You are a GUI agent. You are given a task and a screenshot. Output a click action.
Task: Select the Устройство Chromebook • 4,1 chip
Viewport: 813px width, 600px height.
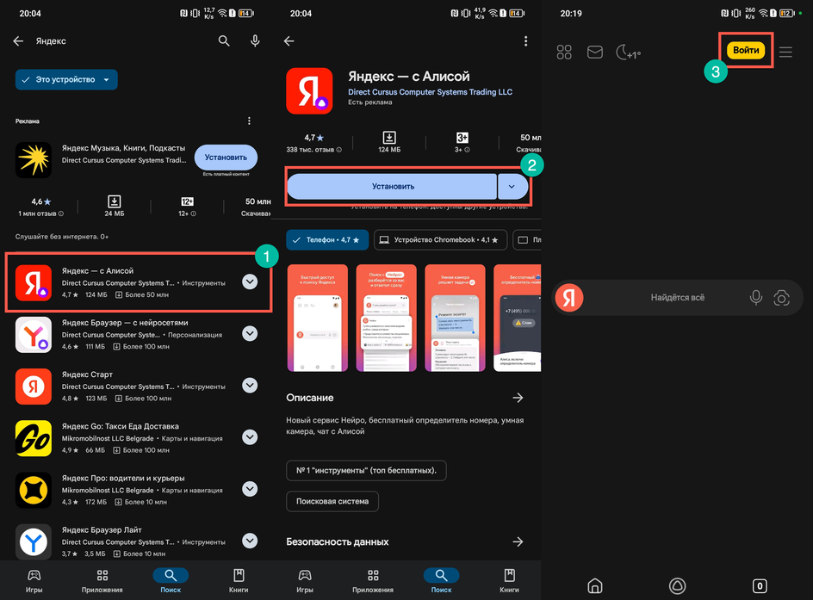[440, 240]
